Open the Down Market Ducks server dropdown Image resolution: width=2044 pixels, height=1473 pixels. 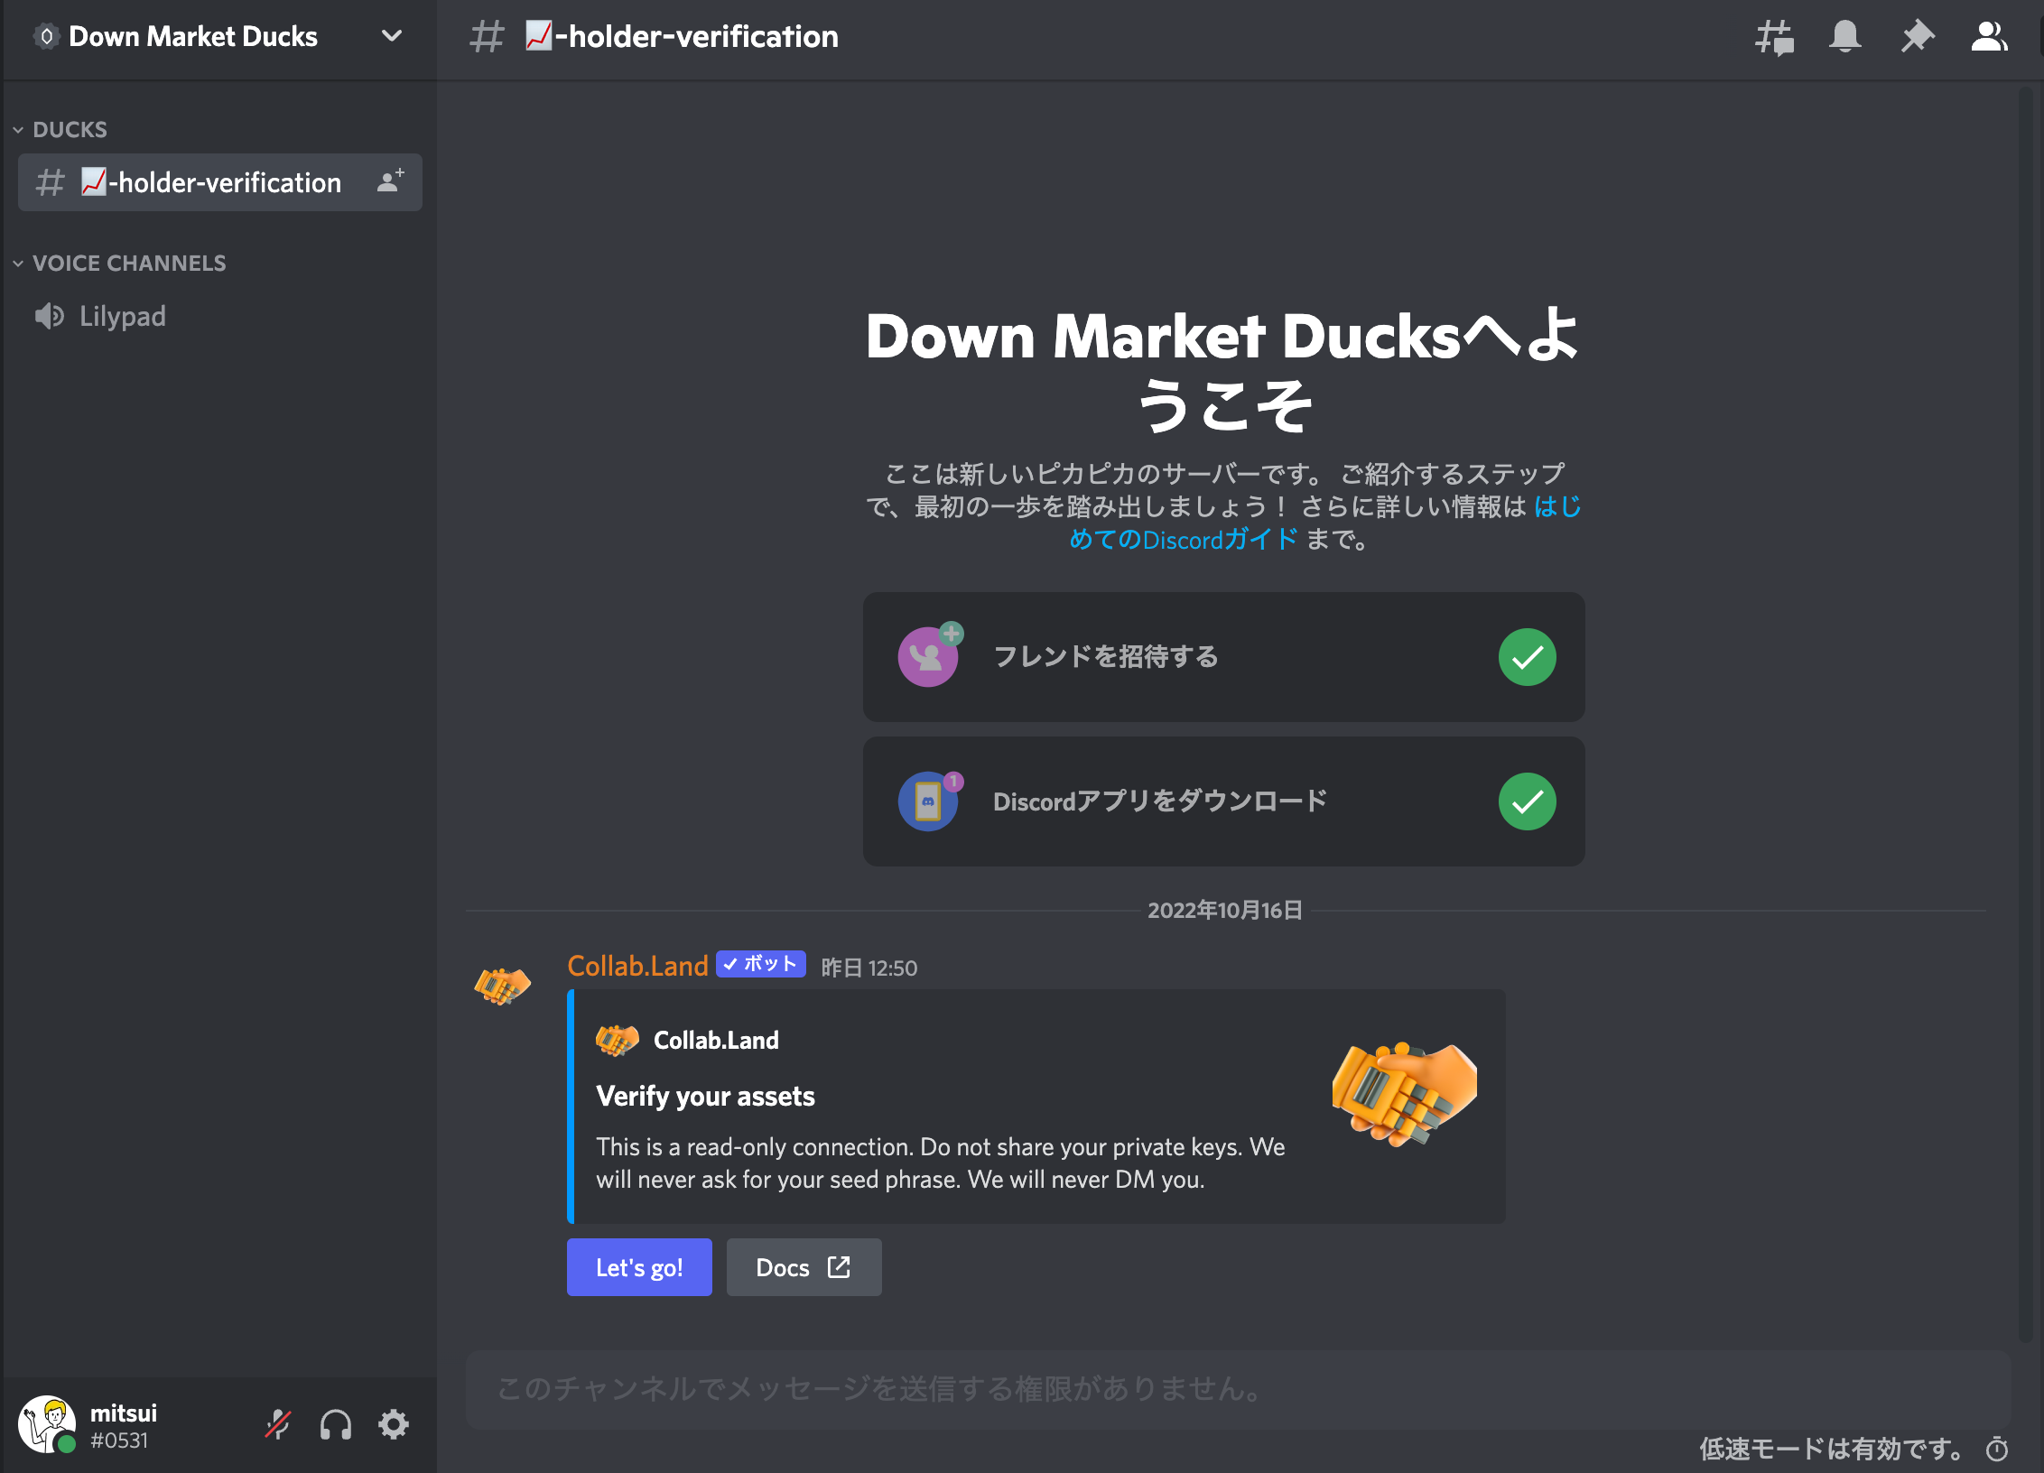pyautogui.click(x=391, y=37)
